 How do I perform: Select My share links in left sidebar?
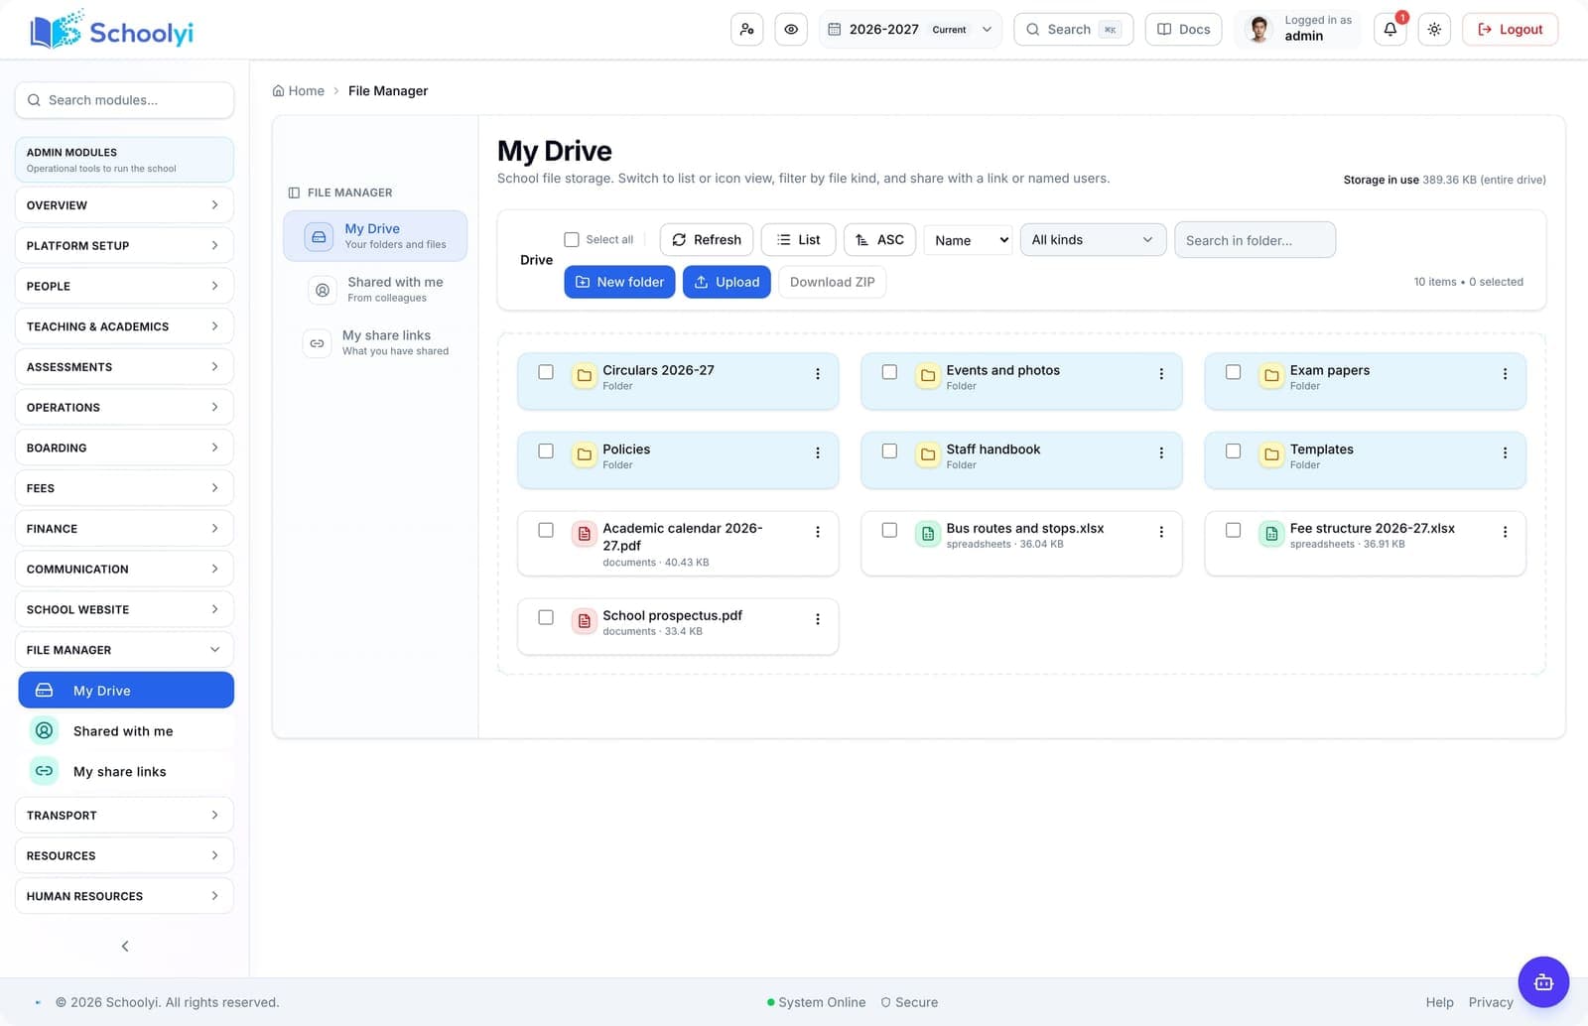(126, 771)
